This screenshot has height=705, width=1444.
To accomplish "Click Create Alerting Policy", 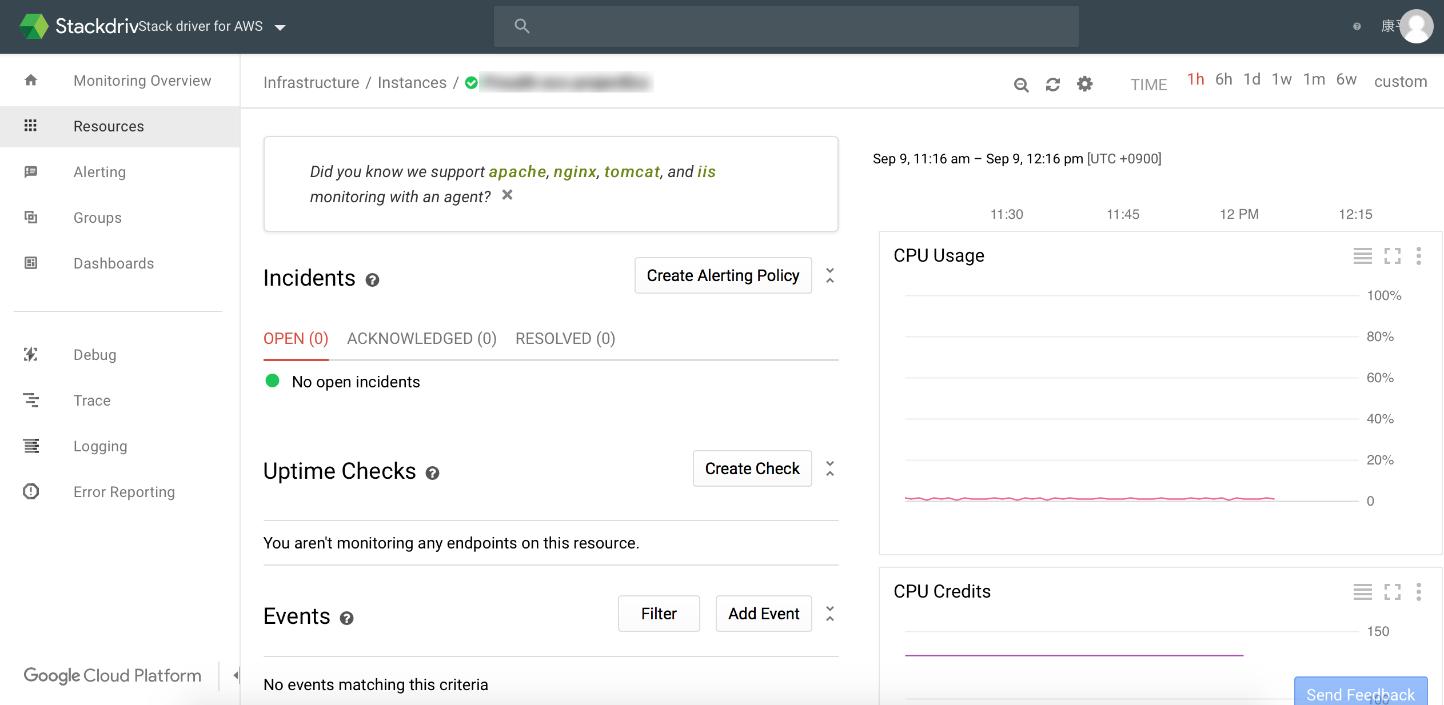I will [723, 275].
